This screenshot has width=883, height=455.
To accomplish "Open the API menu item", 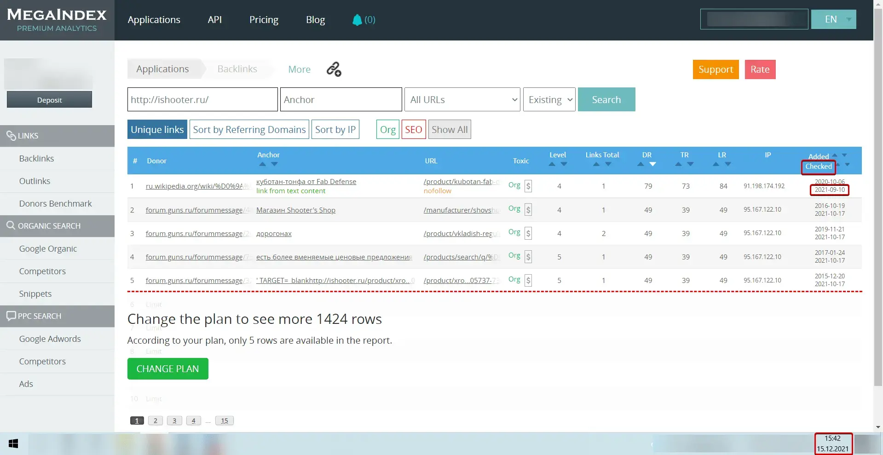I will (x=215, y=20).
